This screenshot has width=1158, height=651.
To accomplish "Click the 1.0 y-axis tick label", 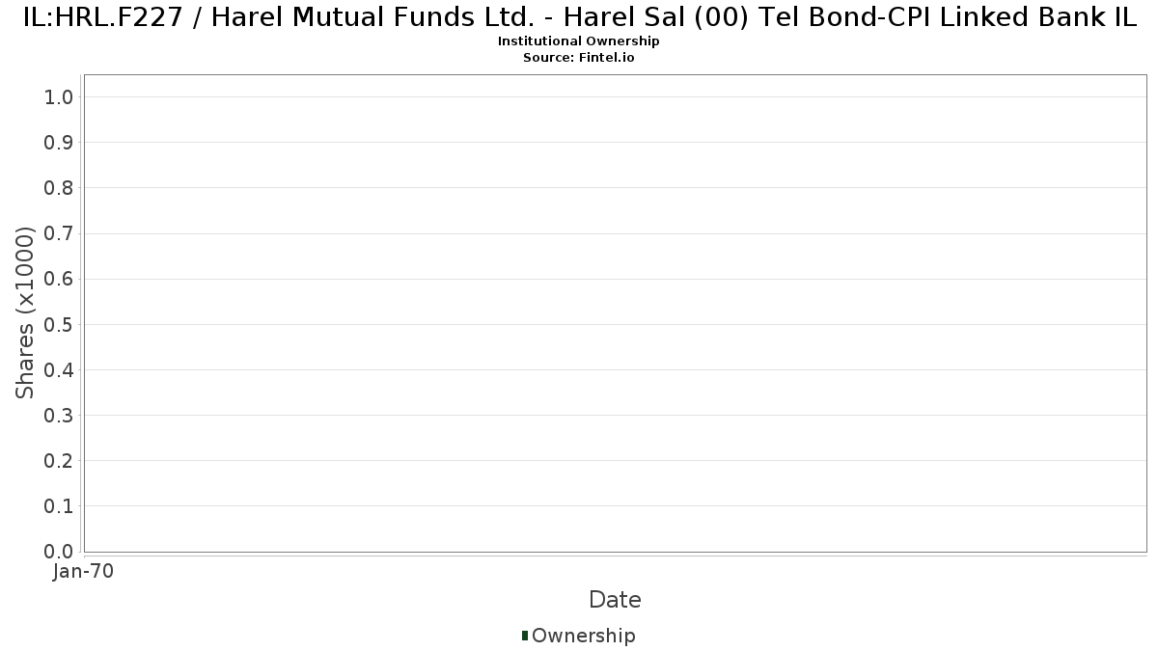I will click(59, 96).
